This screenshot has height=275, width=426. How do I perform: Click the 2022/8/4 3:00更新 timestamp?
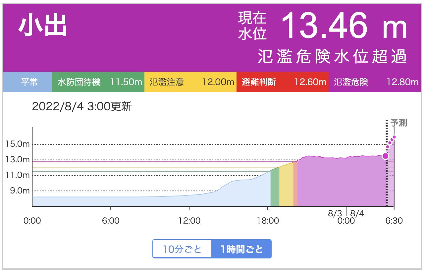[82, 107]
